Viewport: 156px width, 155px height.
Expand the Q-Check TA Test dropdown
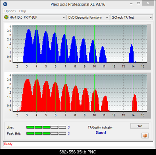click(131, 17)
